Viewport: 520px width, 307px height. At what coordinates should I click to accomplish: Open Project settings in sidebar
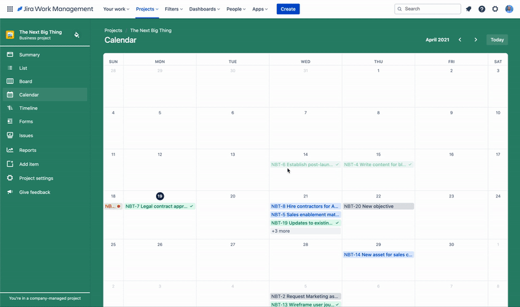click(36, 178)
